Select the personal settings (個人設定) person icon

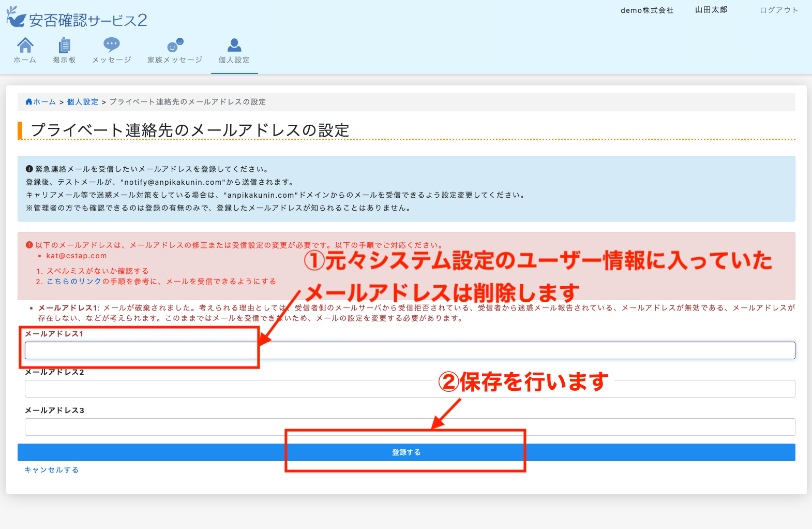(234, 46)
